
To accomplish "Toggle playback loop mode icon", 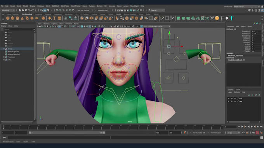I will pos(243,133).
